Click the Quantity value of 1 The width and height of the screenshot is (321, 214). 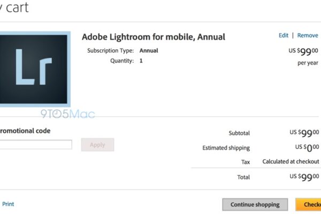(x=141, y=61)
